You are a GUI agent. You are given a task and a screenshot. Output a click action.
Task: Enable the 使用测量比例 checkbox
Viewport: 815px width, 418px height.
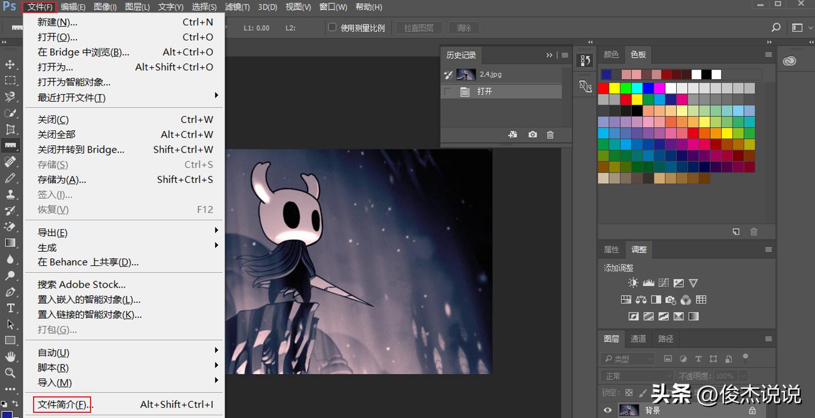(333, 27)
